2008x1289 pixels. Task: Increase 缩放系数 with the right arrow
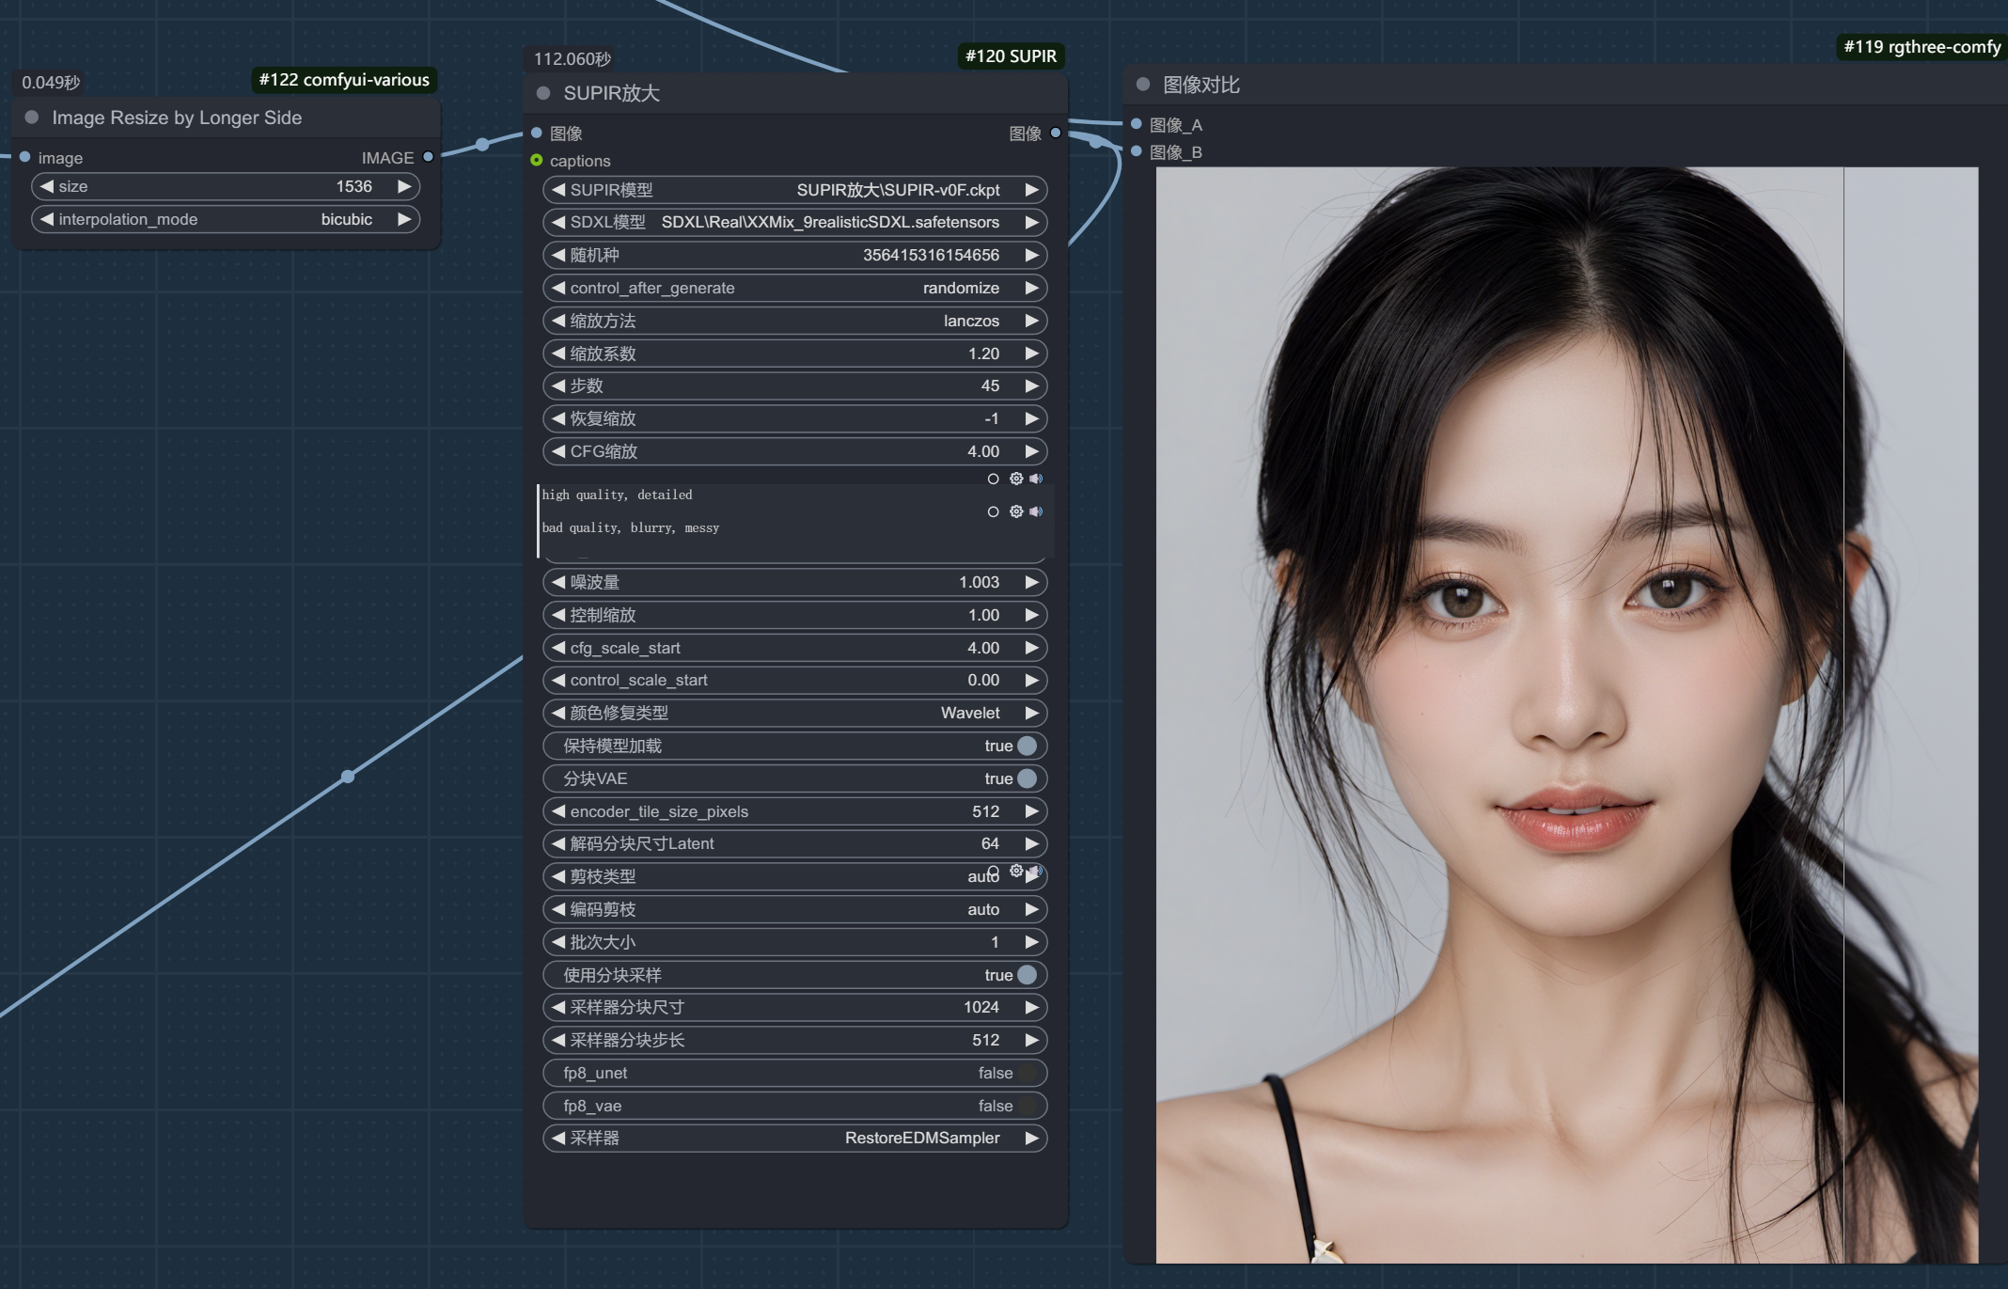pyautogui.click(x=1031, y=354)
